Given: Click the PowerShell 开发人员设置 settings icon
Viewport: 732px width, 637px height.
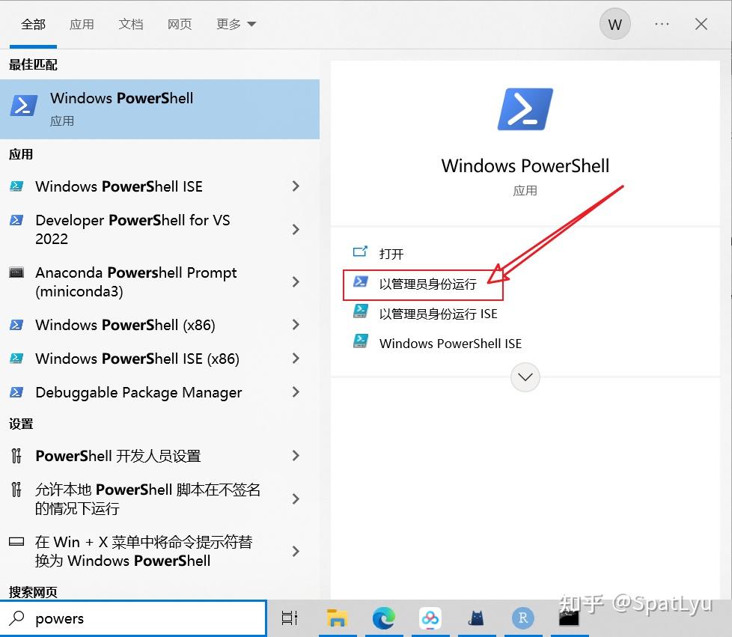Looking at the screenshot, I should point(16,455).
